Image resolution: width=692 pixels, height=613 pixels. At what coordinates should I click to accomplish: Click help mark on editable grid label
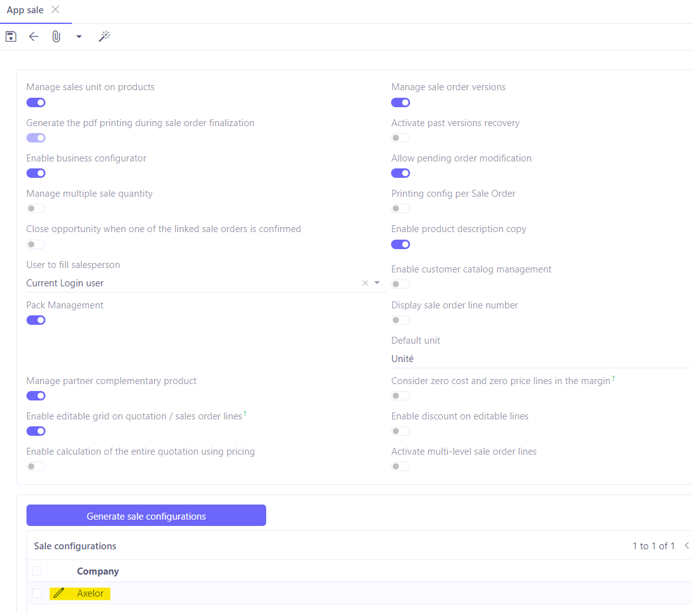[245, 414]
